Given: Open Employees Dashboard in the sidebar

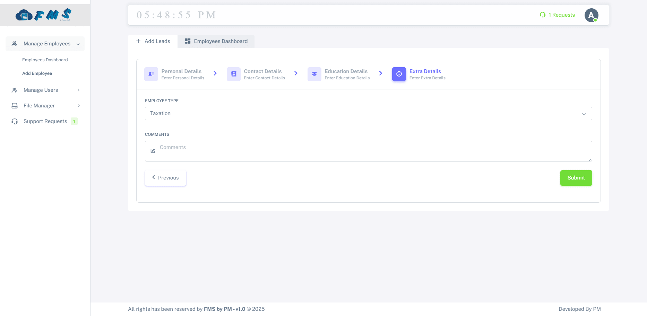Looking at the screenshot, I should click(x=45, y=60).
